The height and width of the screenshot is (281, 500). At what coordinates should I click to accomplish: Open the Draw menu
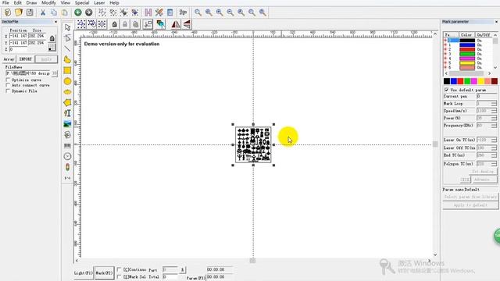point(31,2)
